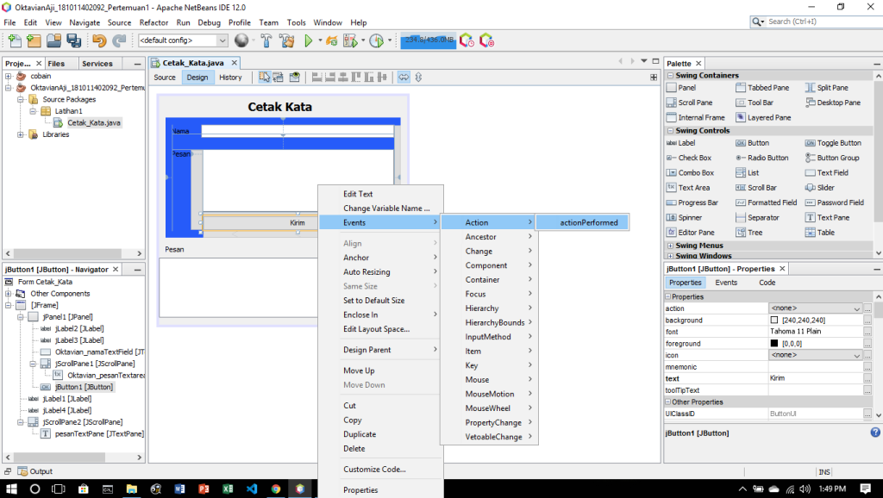Open the Windows Start menu
The height and width of the screenshot is (498, 883).
(x=10, y=489)
